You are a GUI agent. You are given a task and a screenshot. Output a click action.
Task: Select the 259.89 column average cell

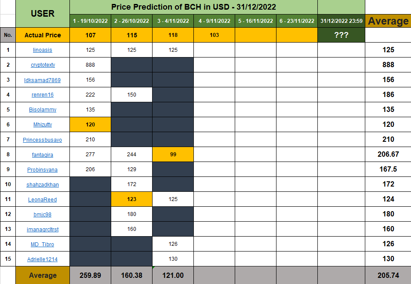pos(91,275)
